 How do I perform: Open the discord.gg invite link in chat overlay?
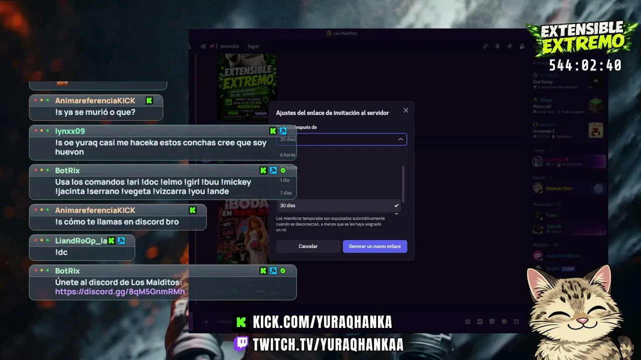120,292
